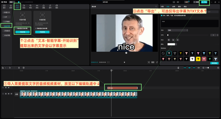
Task: Click the zoom-fit icon at timeline toolbar end
Action: 218,68
